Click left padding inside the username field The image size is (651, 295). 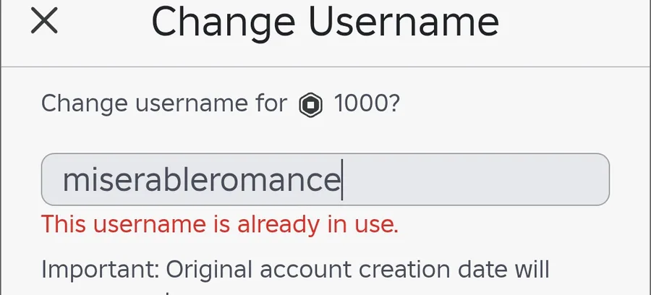point(51,179)
